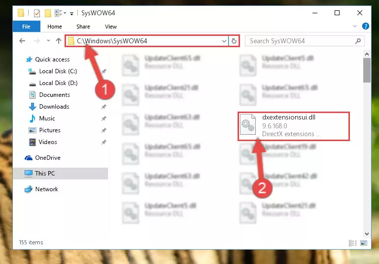The width and height of the screenshot is (379, 264).
Task: Click the Downloads blue arrow icon
Action: point(33,107)
